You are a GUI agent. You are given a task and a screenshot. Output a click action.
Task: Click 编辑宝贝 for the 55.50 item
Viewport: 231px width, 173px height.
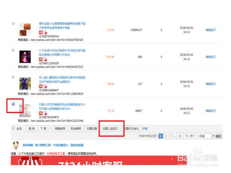tap(211, 84)
